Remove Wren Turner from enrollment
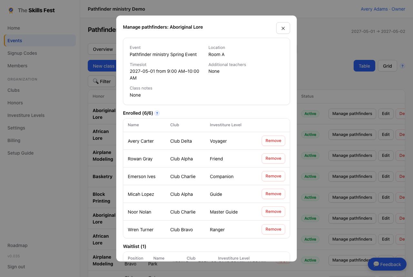Viewport: 413px width, 277px height. coord(273,229)
